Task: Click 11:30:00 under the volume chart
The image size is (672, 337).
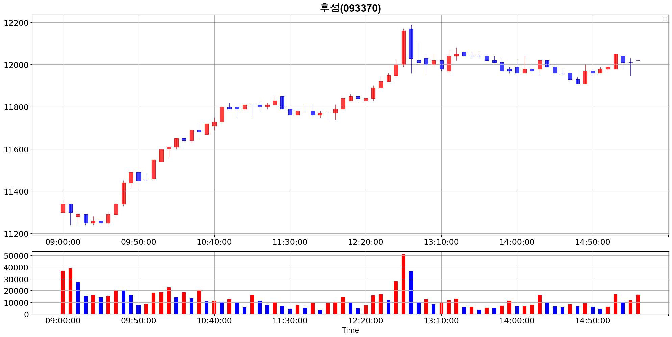Action: tap(290, 321)
